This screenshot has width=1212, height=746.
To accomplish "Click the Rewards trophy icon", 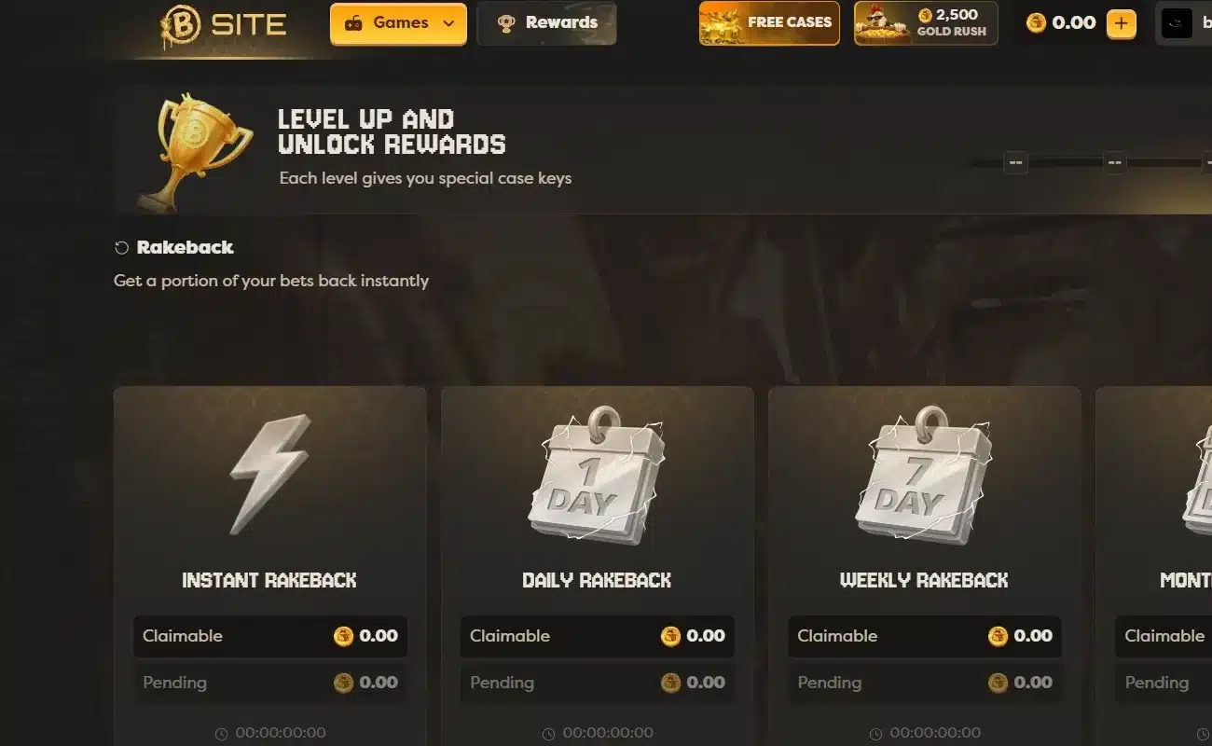I will (506, 24).
